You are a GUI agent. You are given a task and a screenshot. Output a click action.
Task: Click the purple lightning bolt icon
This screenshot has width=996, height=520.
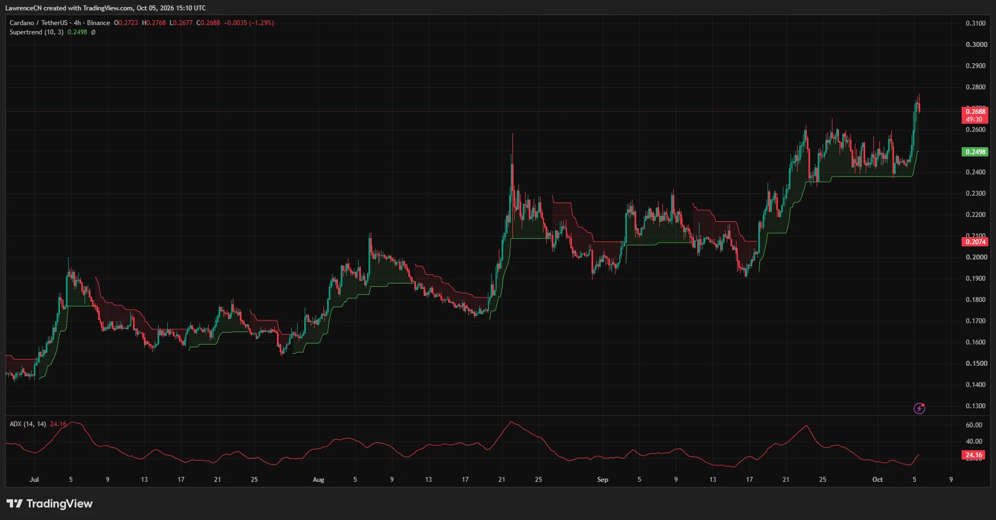919,408
